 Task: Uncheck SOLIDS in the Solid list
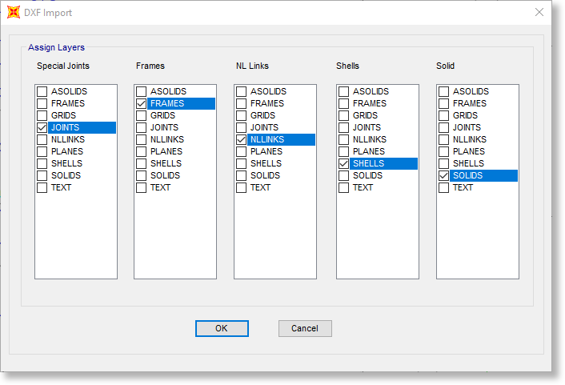[444, 176]
